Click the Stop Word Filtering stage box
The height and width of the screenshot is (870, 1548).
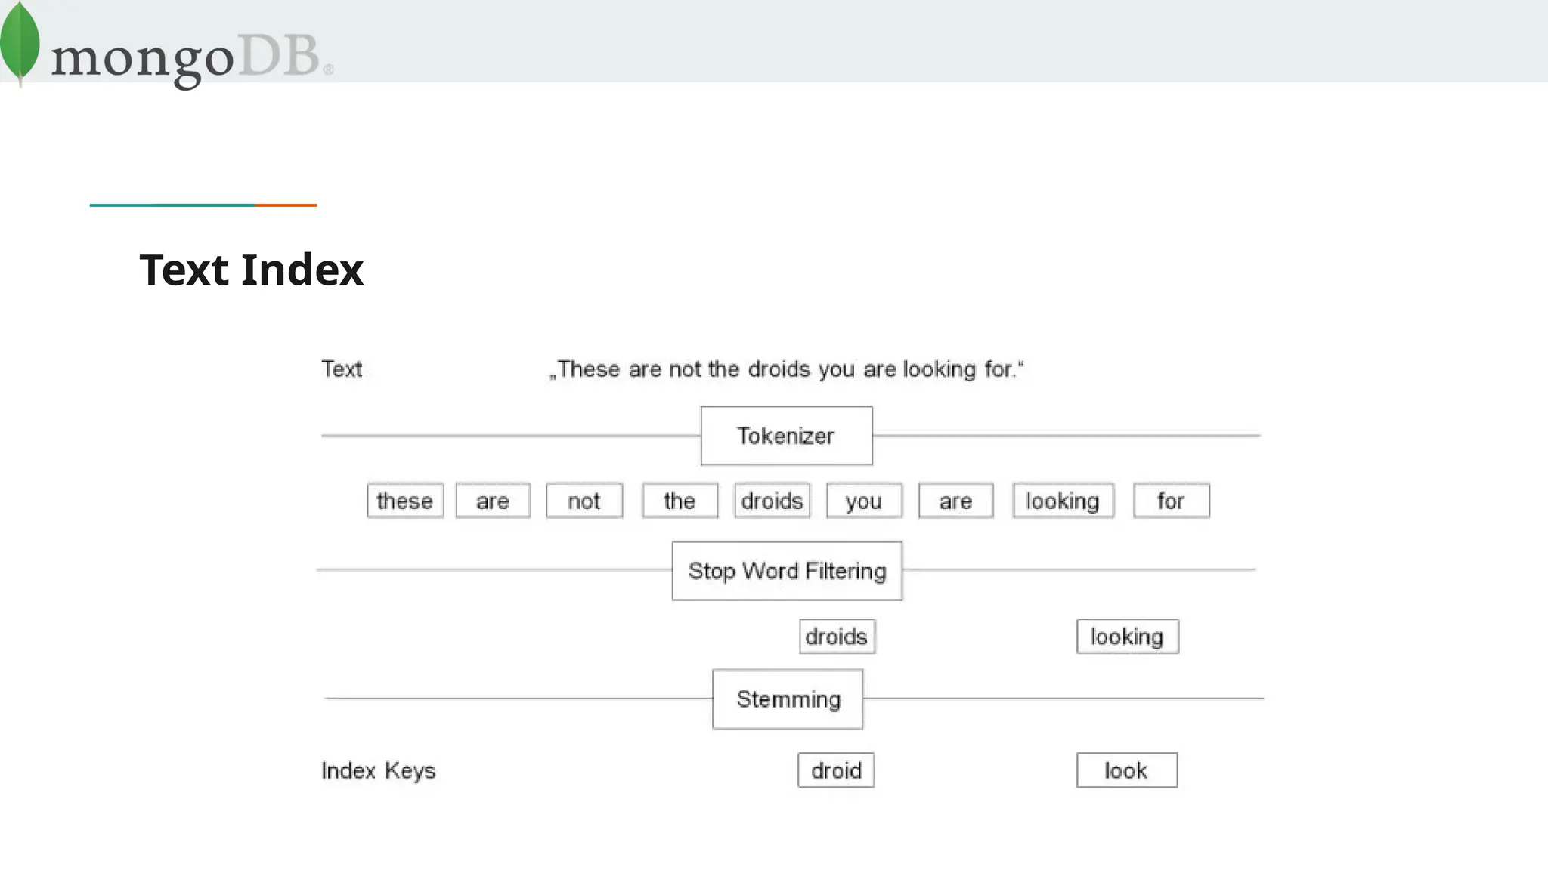coord(787,571)
